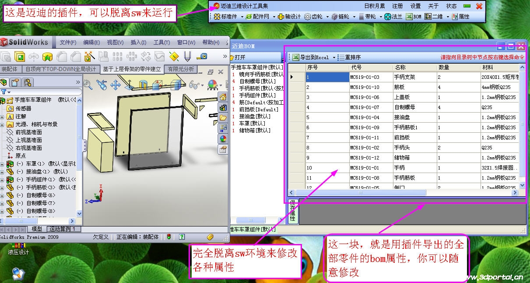Click the measure tape icon in SolidWorks toolbar

[202, 57]
